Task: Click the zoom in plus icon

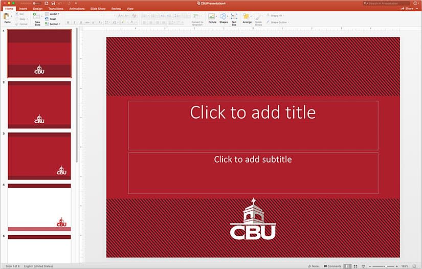Action: click(397, 266)
